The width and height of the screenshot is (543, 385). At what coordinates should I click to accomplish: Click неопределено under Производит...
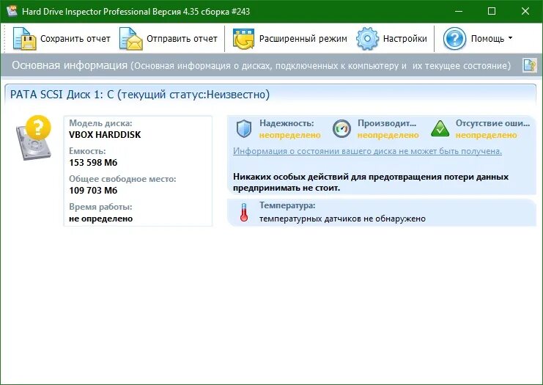388,135
